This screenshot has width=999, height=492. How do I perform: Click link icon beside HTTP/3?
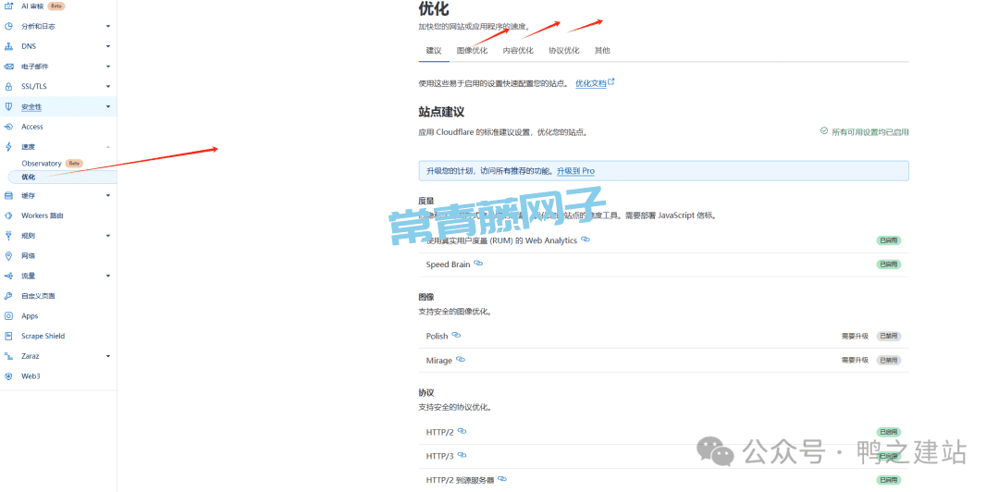point(462,455)
